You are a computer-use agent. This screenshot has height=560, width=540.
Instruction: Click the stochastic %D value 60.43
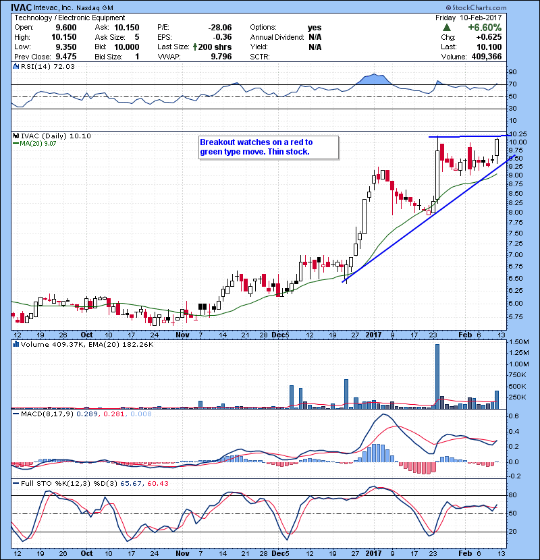click(x=157, y=483)
